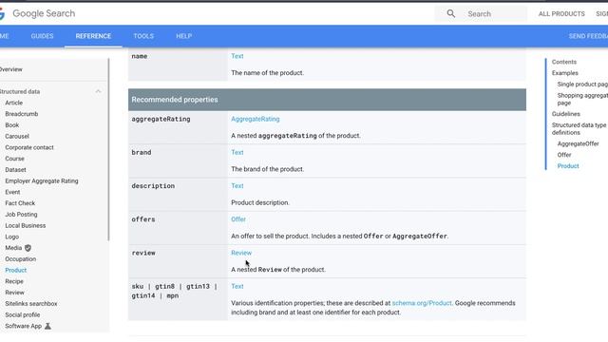Click the Media shield badge icon

(28, 248)
